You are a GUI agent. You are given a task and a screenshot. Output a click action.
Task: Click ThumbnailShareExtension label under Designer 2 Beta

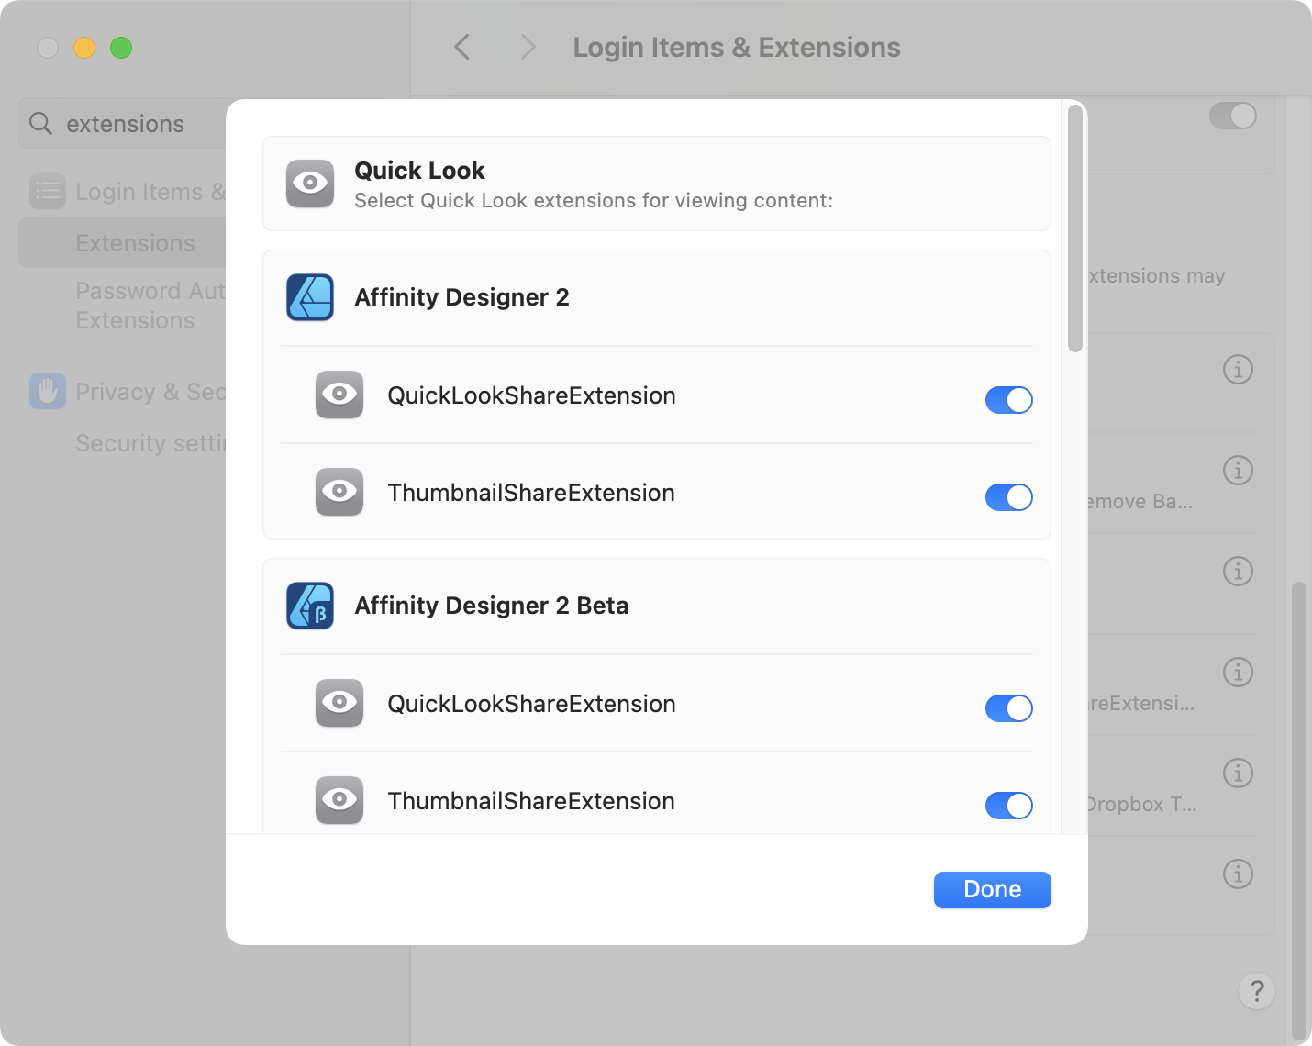tap(531, 801)
